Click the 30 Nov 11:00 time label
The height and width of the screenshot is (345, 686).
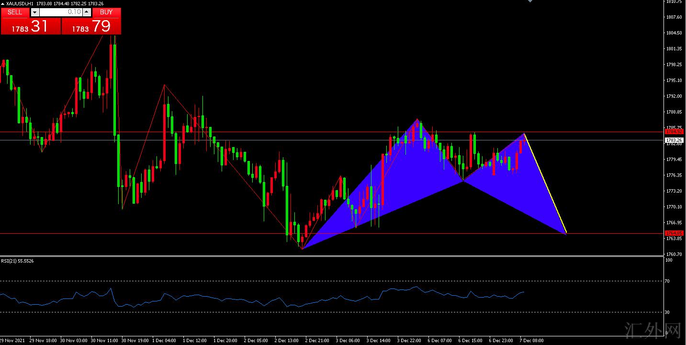[x=105, y=341]
